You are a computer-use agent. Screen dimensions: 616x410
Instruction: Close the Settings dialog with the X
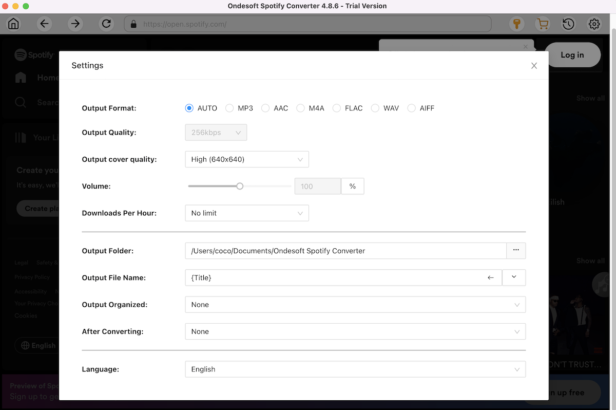(x=534, y=66)
